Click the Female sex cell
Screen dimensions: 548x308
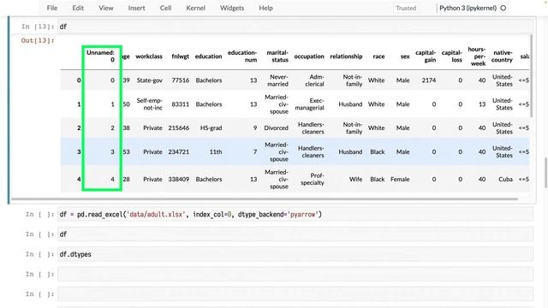tap(400, 179)
